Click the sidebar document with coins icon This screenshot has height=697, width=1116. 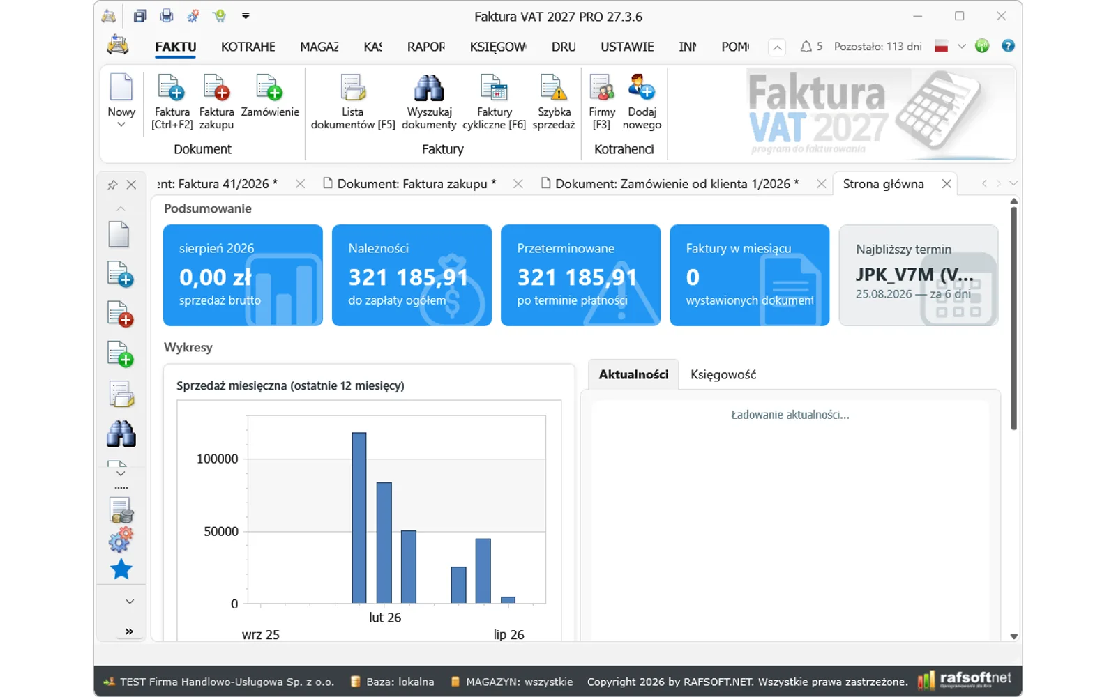click(121, 510)
